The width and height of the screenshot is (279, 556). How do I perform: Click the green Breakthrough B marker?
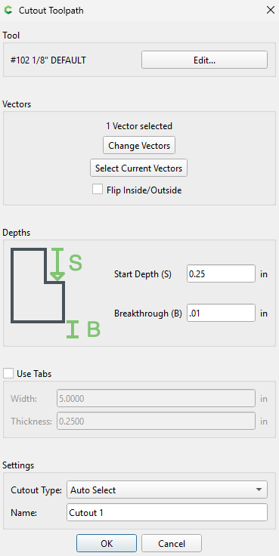pyautogui.click(x=73, y=329)
